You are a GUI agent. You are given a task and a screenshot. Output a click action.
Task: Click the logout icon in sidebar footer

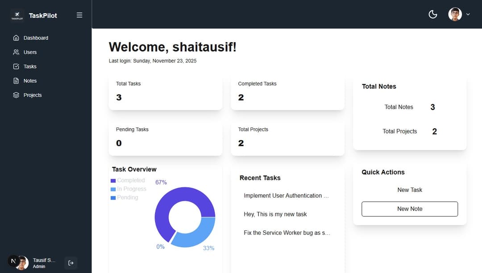pyautogui.click(x=71, y=263)
